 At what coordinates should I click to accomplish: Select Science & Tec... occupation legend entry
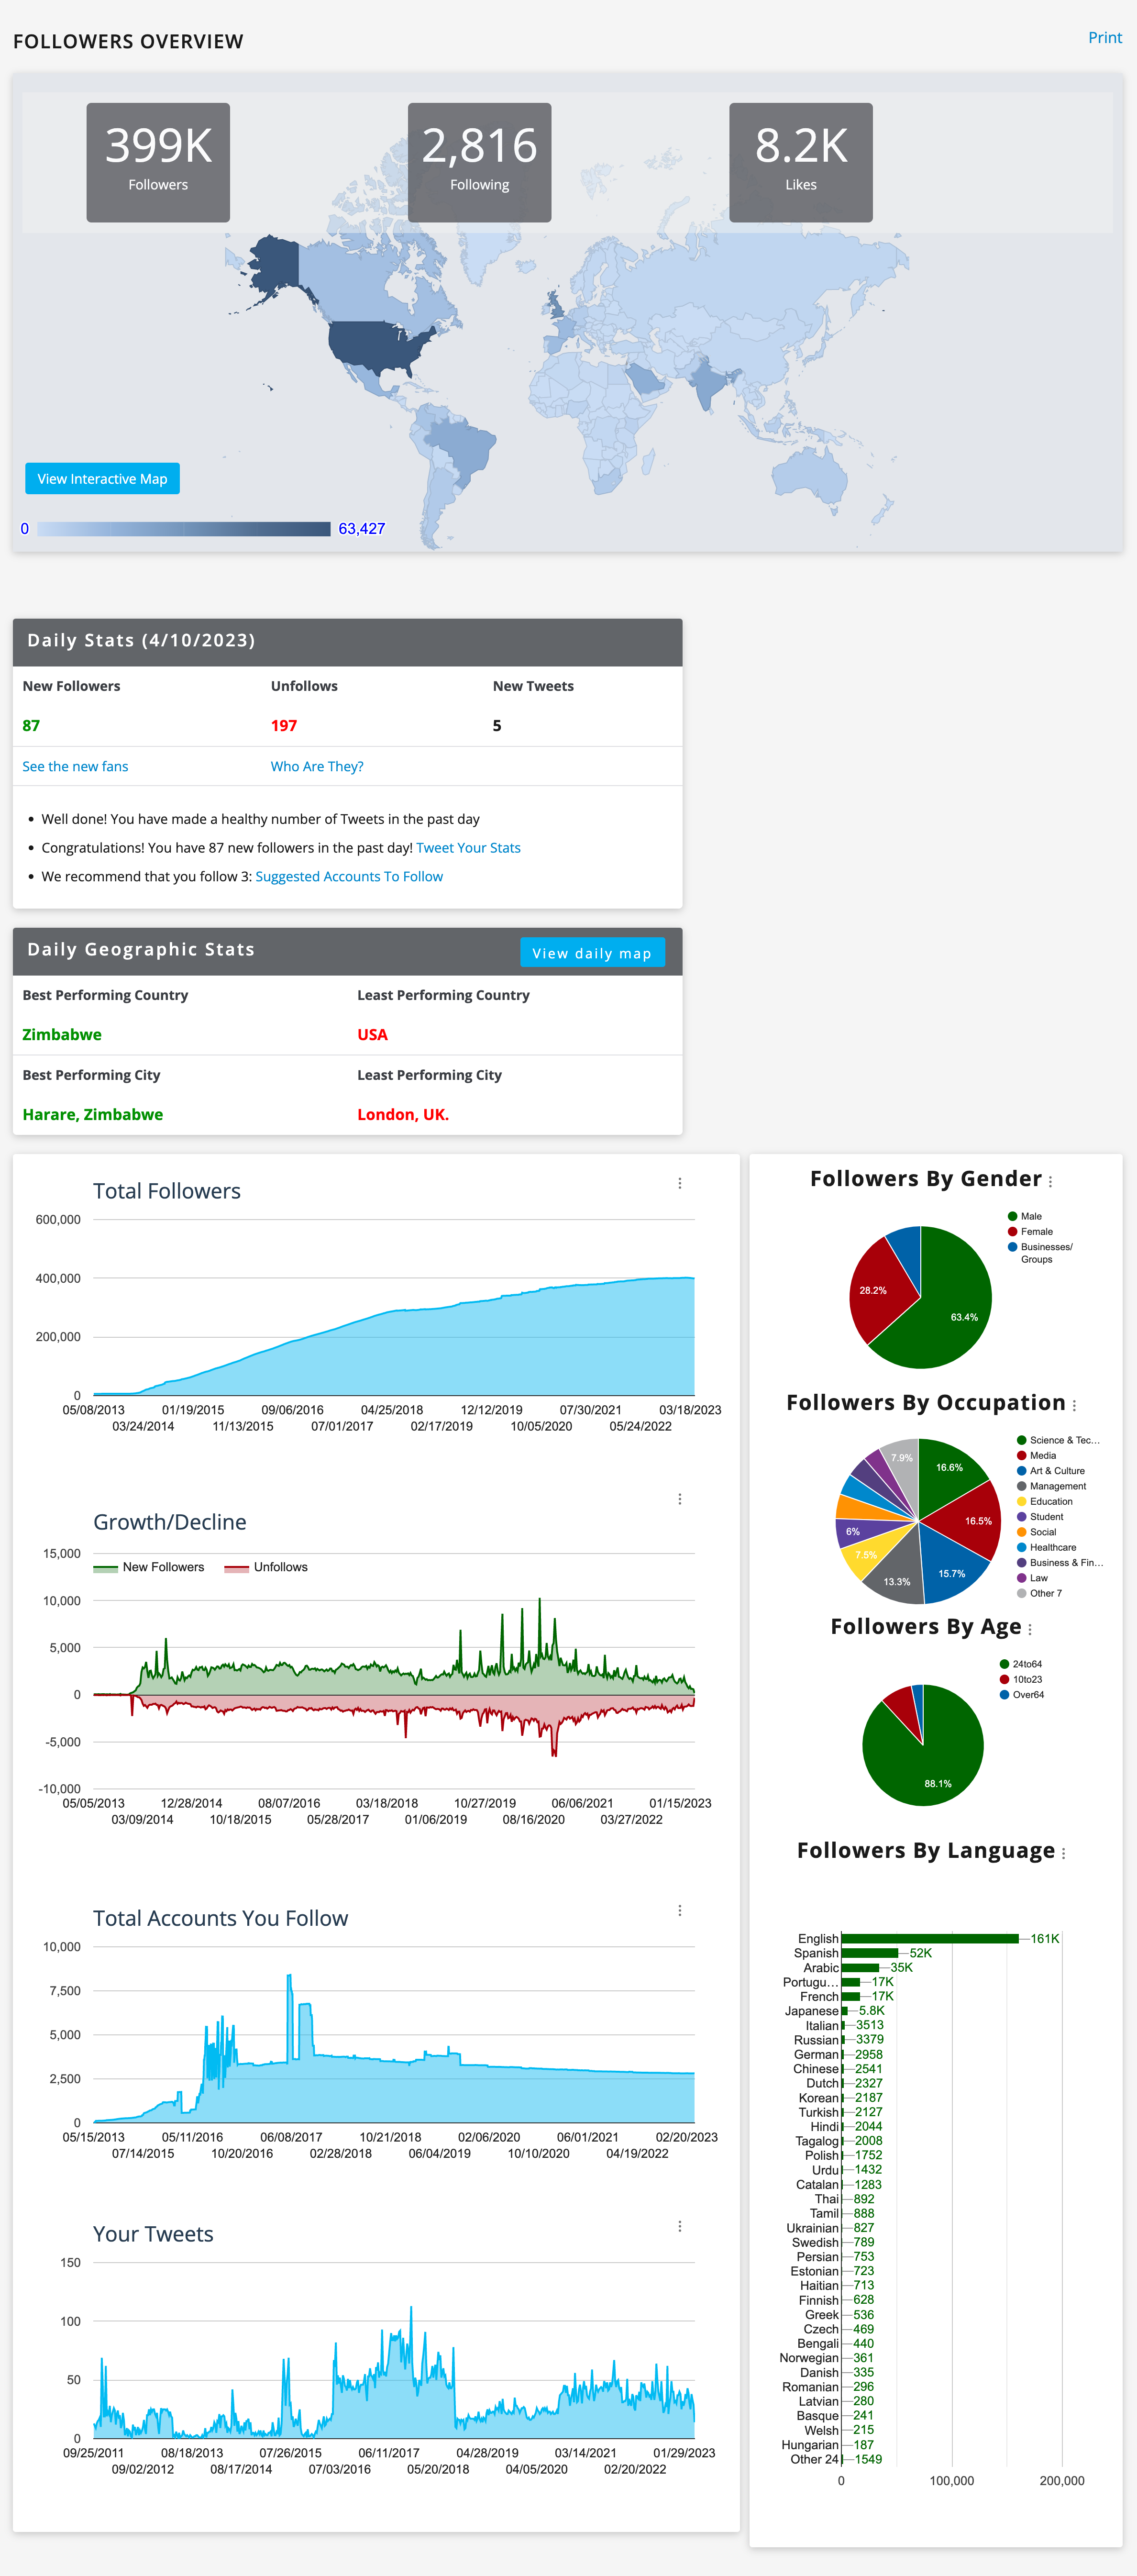point(1058,1440)
